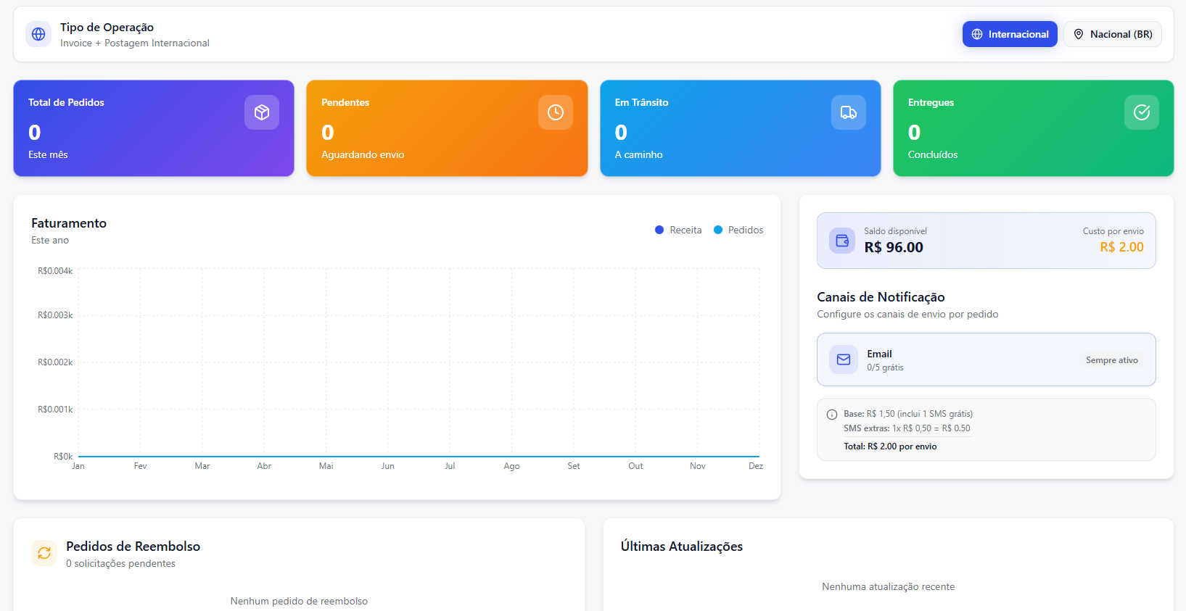Open the Total de Pedidos card
1186x611 pixels.
tap(154, 128)
